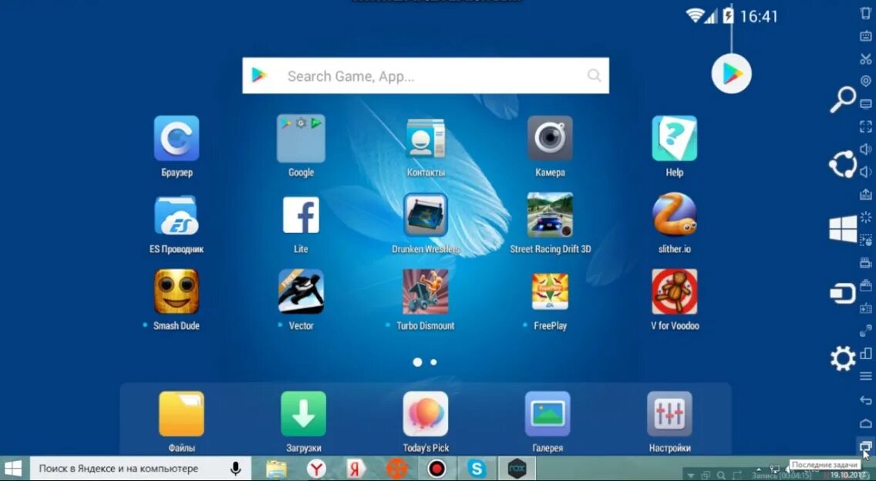Switch to the second home screen page dot

click(433, 362)
